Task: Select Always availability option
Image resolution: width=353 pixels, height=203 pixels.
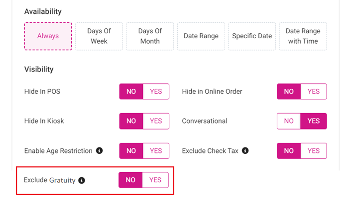Action: [48, 36]
